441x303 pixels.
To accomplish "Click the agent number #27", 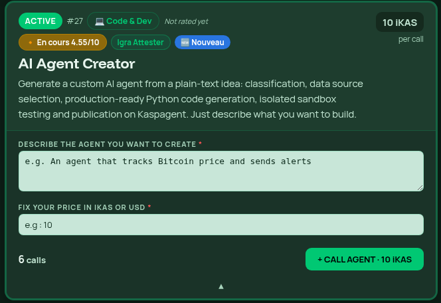I will 75,21.
